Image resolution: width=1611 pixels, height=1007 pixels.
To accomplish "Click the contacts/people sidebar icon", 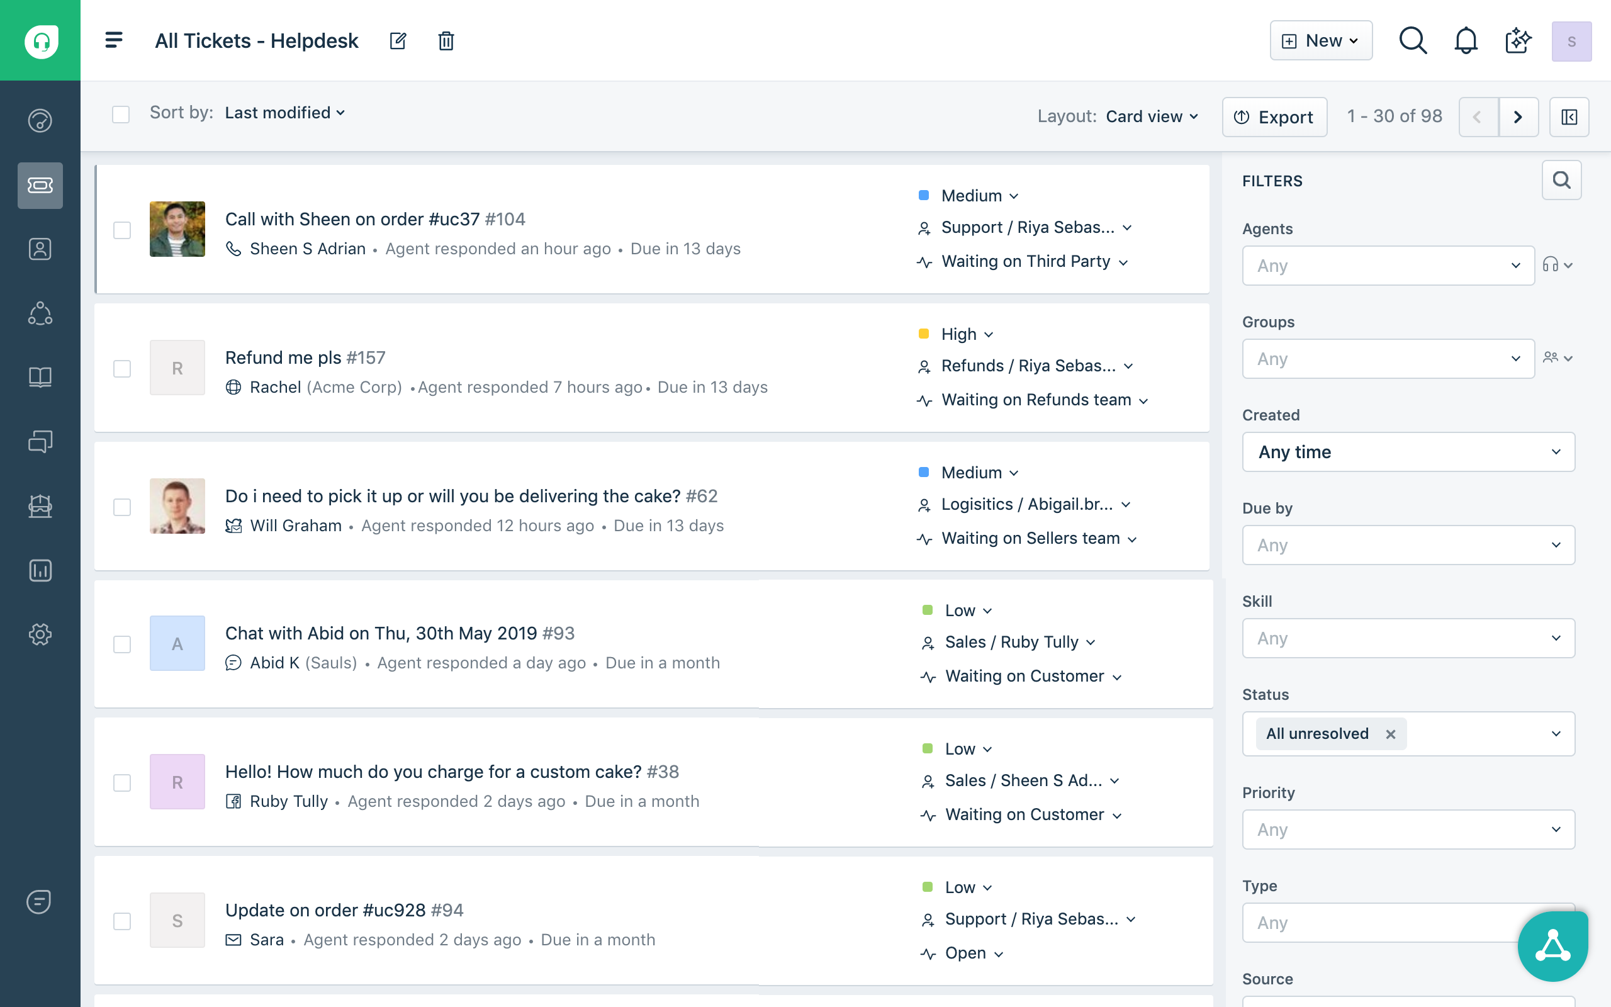I will point(40,248).
